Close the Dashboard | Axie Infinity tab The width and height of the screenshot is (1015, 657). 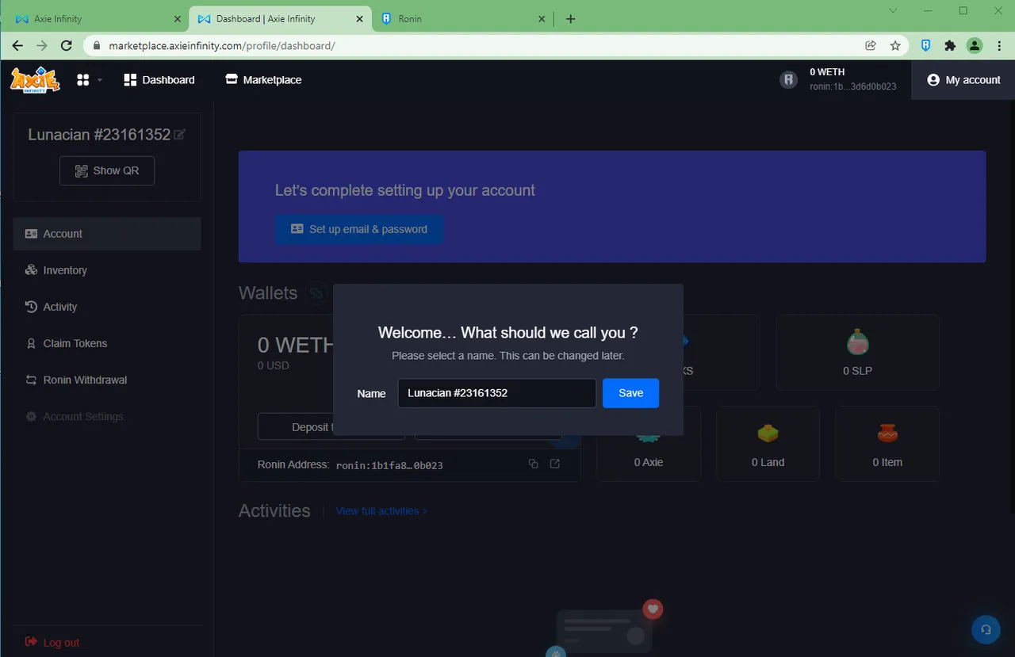click(359, 19)
